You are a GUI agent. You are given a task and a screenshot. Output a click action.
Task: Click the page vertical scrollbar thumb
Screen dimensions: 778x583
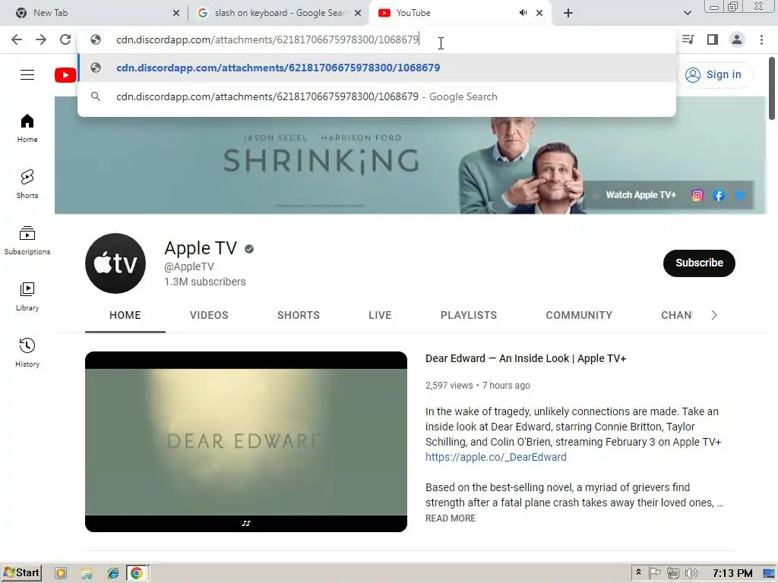tap(772, 88)
